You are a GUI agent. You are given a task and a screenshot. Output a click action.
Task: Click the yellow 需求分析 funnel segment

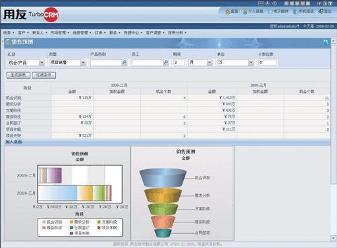[x=163, y=195]
